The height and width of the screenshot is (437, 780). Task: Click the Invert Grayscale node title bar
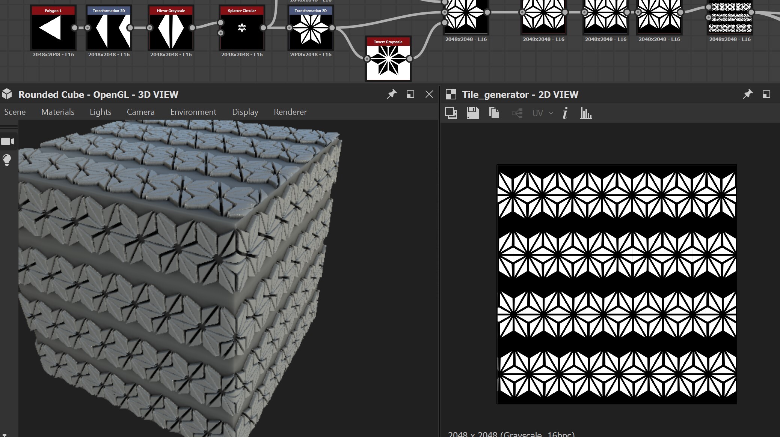[x=388, y=42]
